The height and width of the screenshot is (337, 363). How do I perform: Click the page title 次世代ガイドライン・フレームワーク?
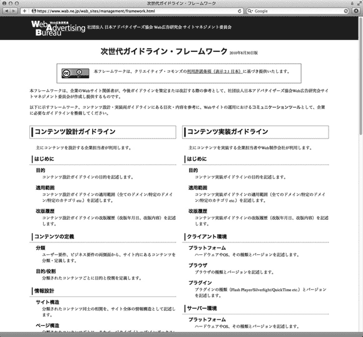click(x=164, y=51)
